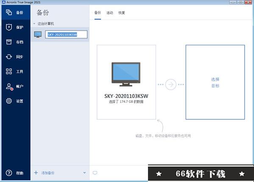Open the 备份 (Backup) sidebar section

point(16,12)
